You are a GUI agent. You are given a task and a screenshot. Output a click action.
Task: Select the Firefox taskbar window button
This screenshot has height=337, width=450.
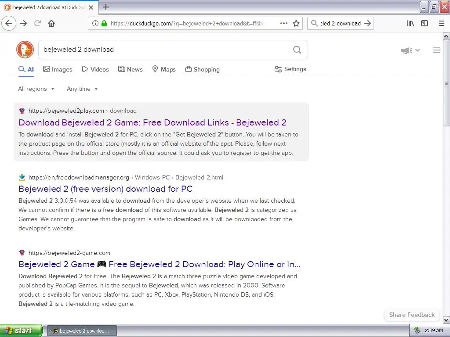click(82, 331)
